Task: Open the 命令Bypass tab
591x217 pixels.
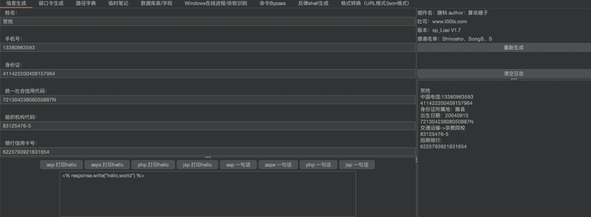Action: (x=272, y=3)
